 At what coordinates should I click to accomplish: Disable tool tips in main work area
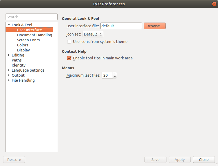(x=69, y=58)
